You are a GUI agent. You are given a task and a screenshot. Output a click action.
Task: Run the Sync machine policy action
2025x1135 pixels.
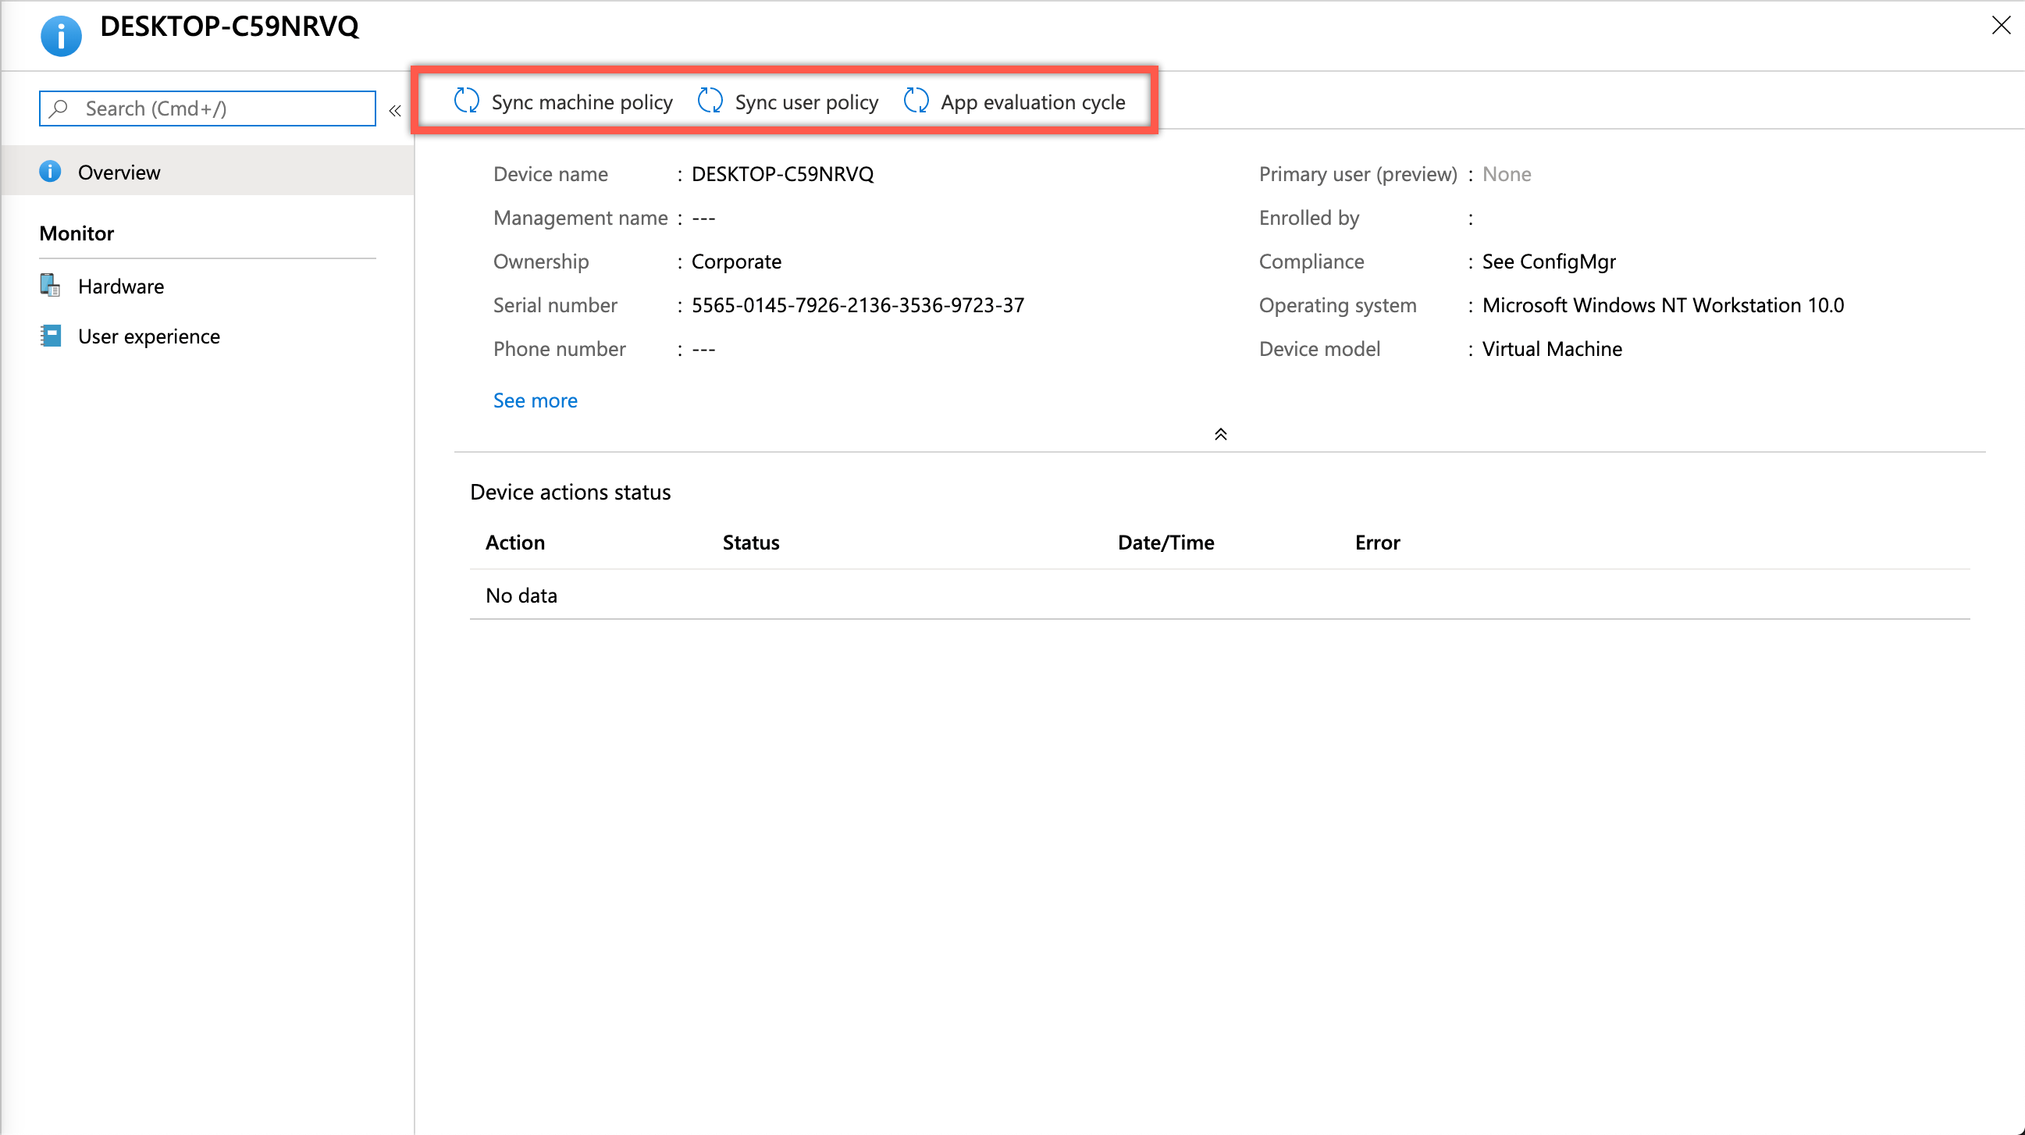click(x=582, y=101)
